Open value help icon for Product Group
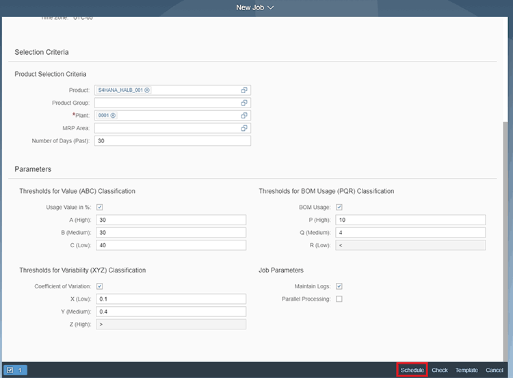 click(244, 103)
